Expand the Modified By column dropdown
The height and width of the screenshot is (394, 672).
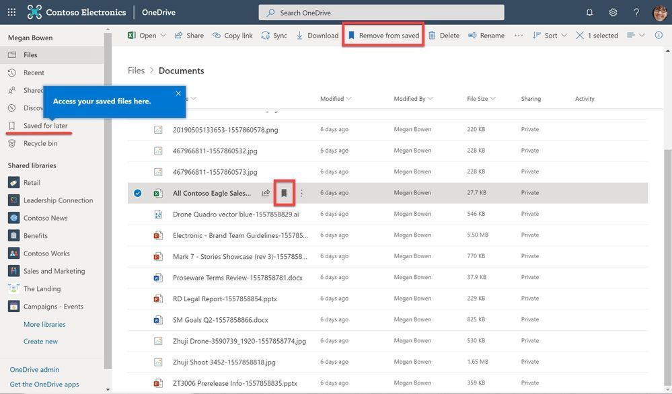pyautogui.click(x=431, y=98)
